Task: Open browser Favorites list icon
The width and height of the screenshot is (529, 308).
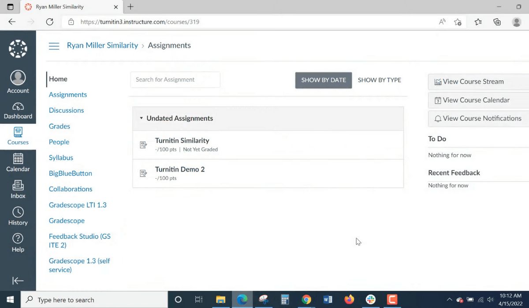Action: coord(478,22)
